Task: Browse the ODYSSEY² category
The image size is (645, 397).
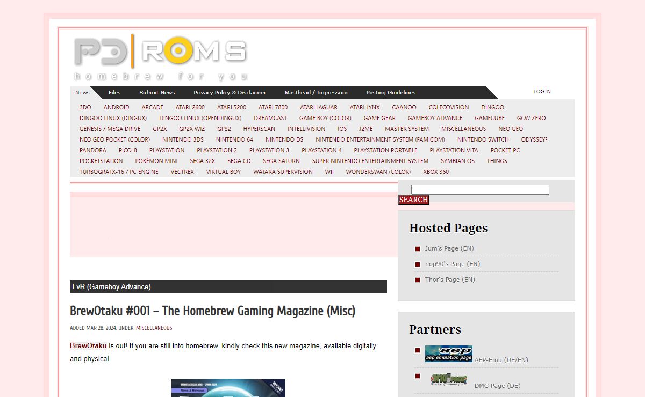Action: [x=534, y=139]
